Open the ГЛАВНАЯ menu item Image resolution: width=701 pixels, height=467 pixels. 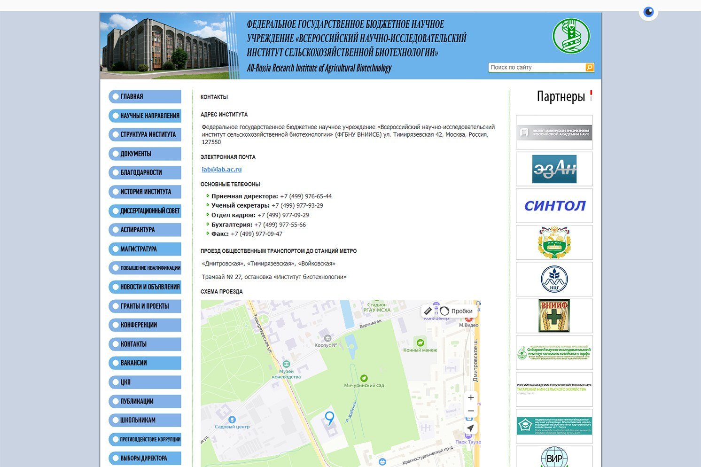[145, 96]
